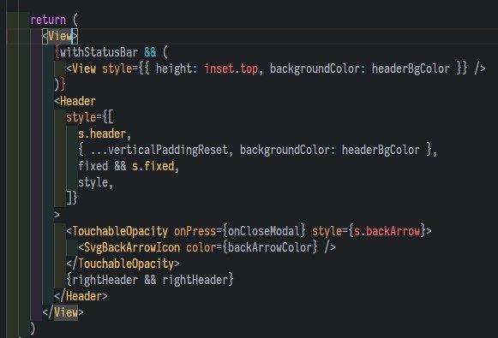The image size is (498, 338).
Task: Click the closing TouchableOpacity tag
Action: point(123,264)
